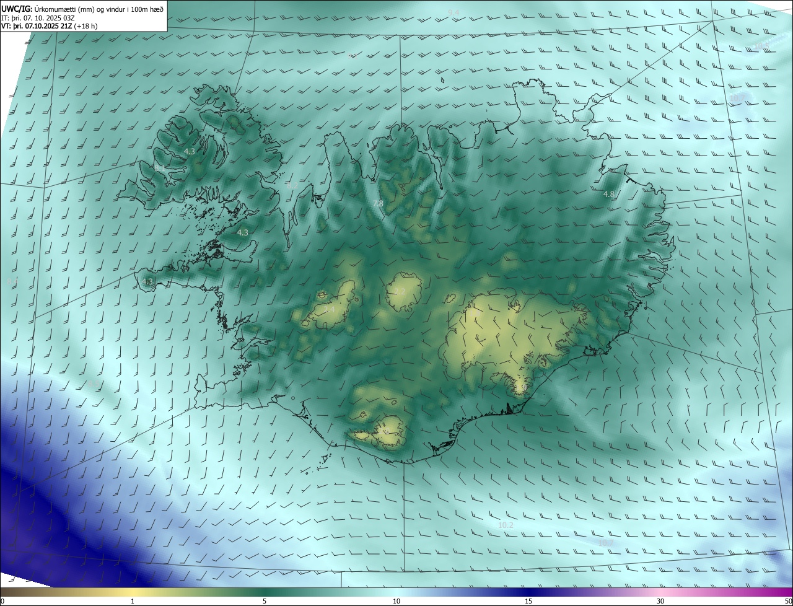Click the 30 tick on the color scale
The width and height of the screenshot is (793, 606).
[660, 601]
